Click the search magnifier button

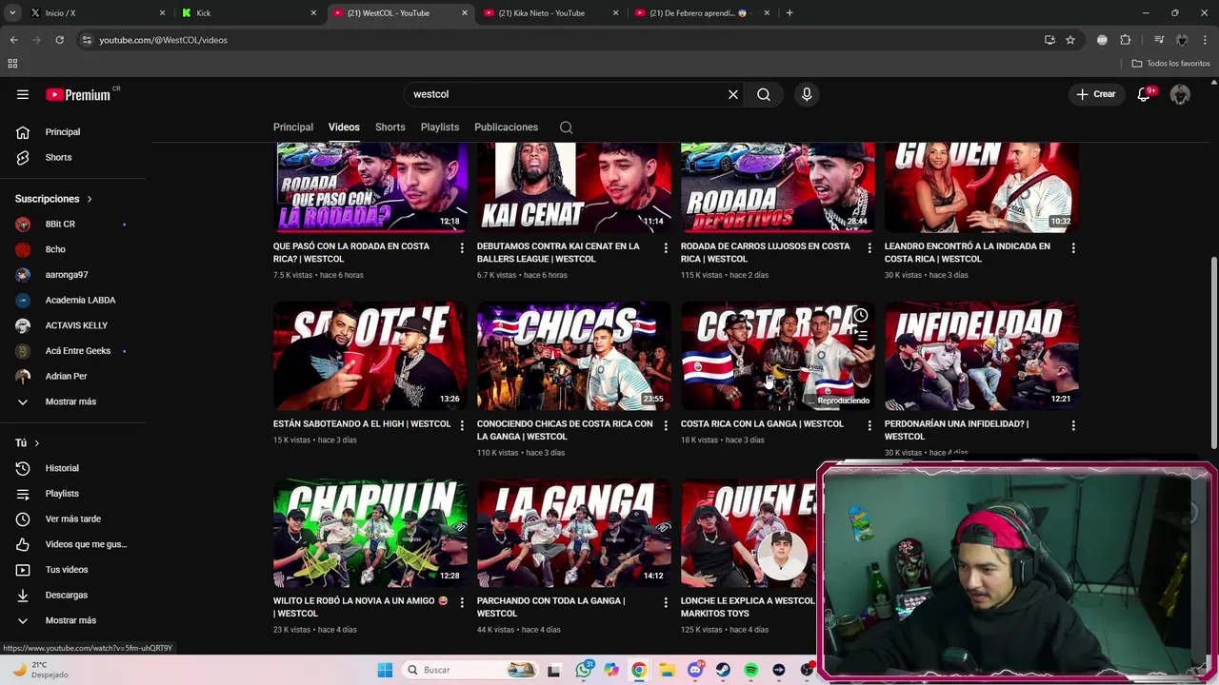coord(764,94)
